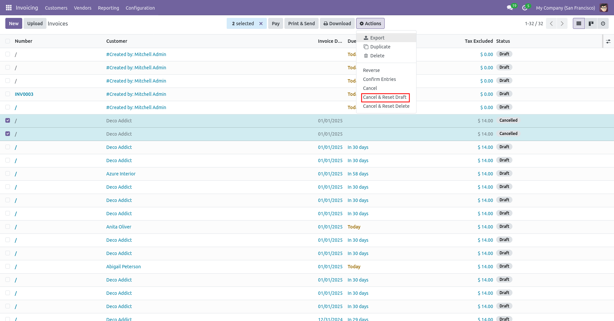Image resolution: width=614 pixels, height=321 pixels.
Task: Switch to list view
Action: click(579, 24)
